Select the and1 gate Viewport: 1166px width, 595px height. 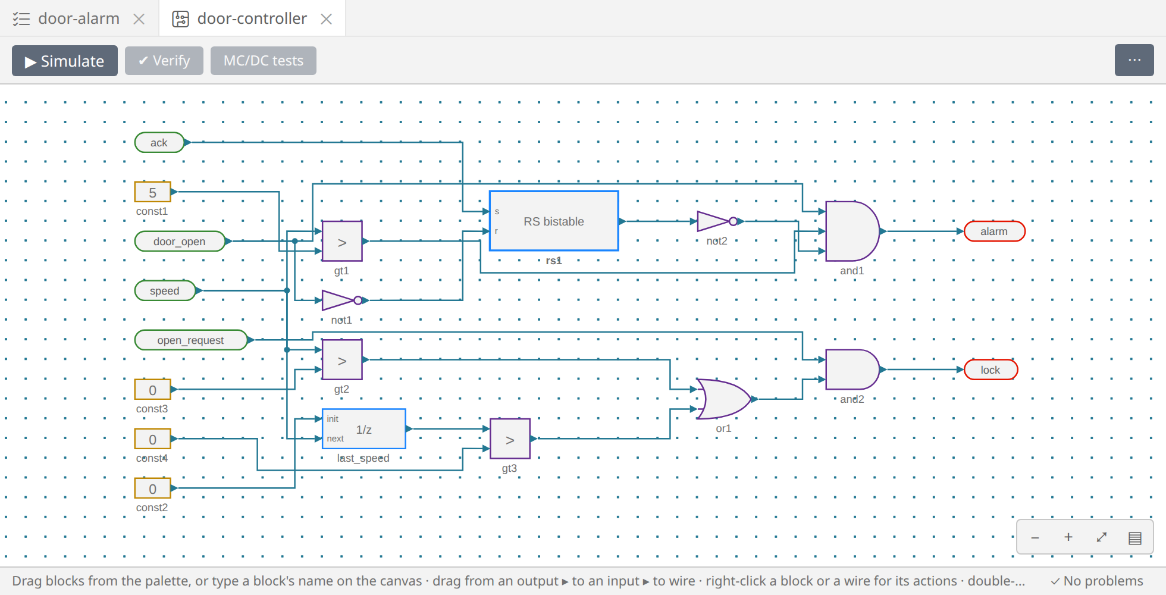[852, 231]
